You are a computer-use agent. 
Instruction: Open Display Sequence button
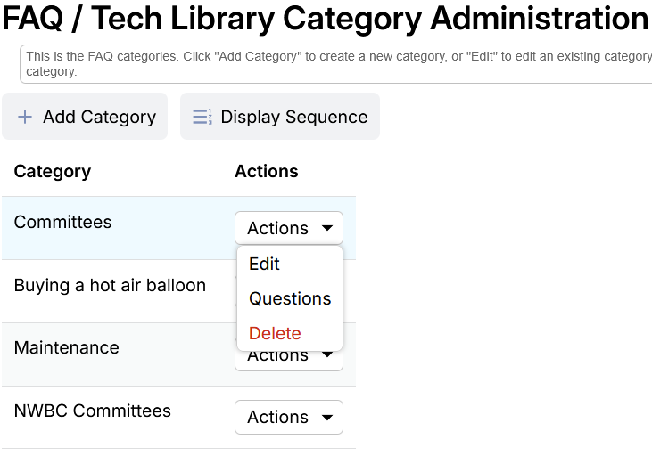pyautogui.click(x=280, y=117)
